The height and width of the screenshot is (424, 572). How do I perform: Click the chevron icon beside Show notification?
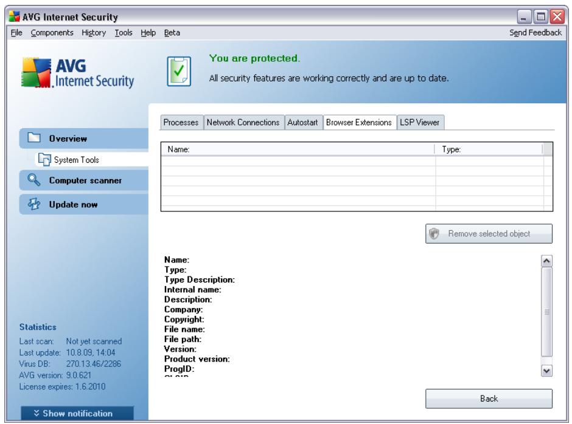click(x=36, y=412)
